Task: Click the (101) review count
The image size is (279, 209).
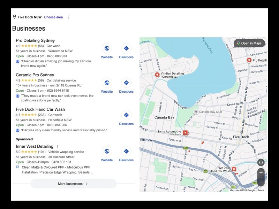Action: pyautogui.click(x=42, y=152)
